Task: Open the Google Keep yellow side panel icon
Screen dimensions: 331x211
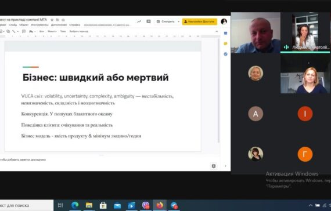Action: 225,43
